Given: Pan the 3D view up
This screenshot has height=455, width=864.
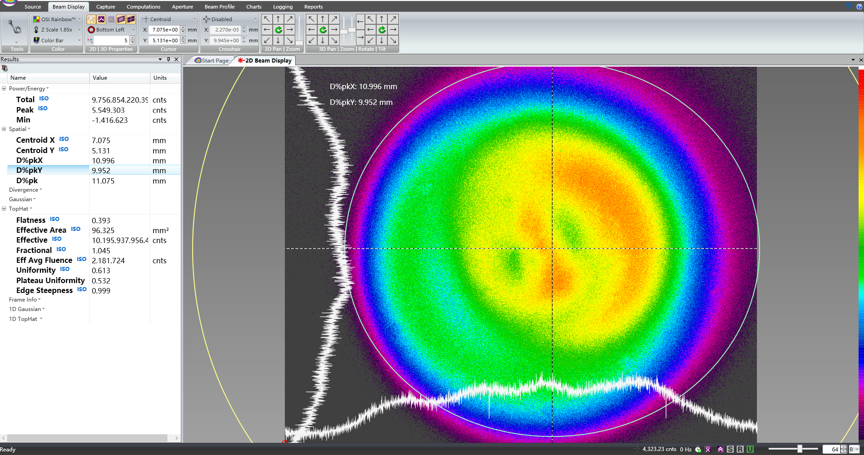Looking at the screenshot, I should tap(323, 19).
